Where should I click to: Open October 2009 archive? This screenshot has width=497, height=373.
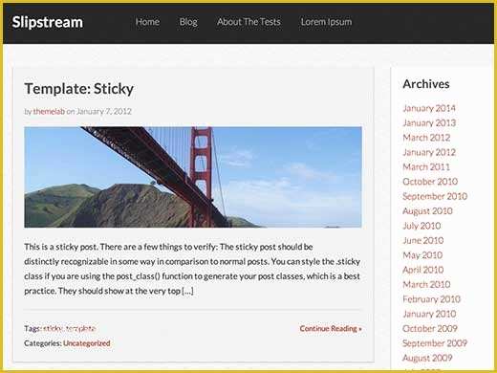point(430,328)
